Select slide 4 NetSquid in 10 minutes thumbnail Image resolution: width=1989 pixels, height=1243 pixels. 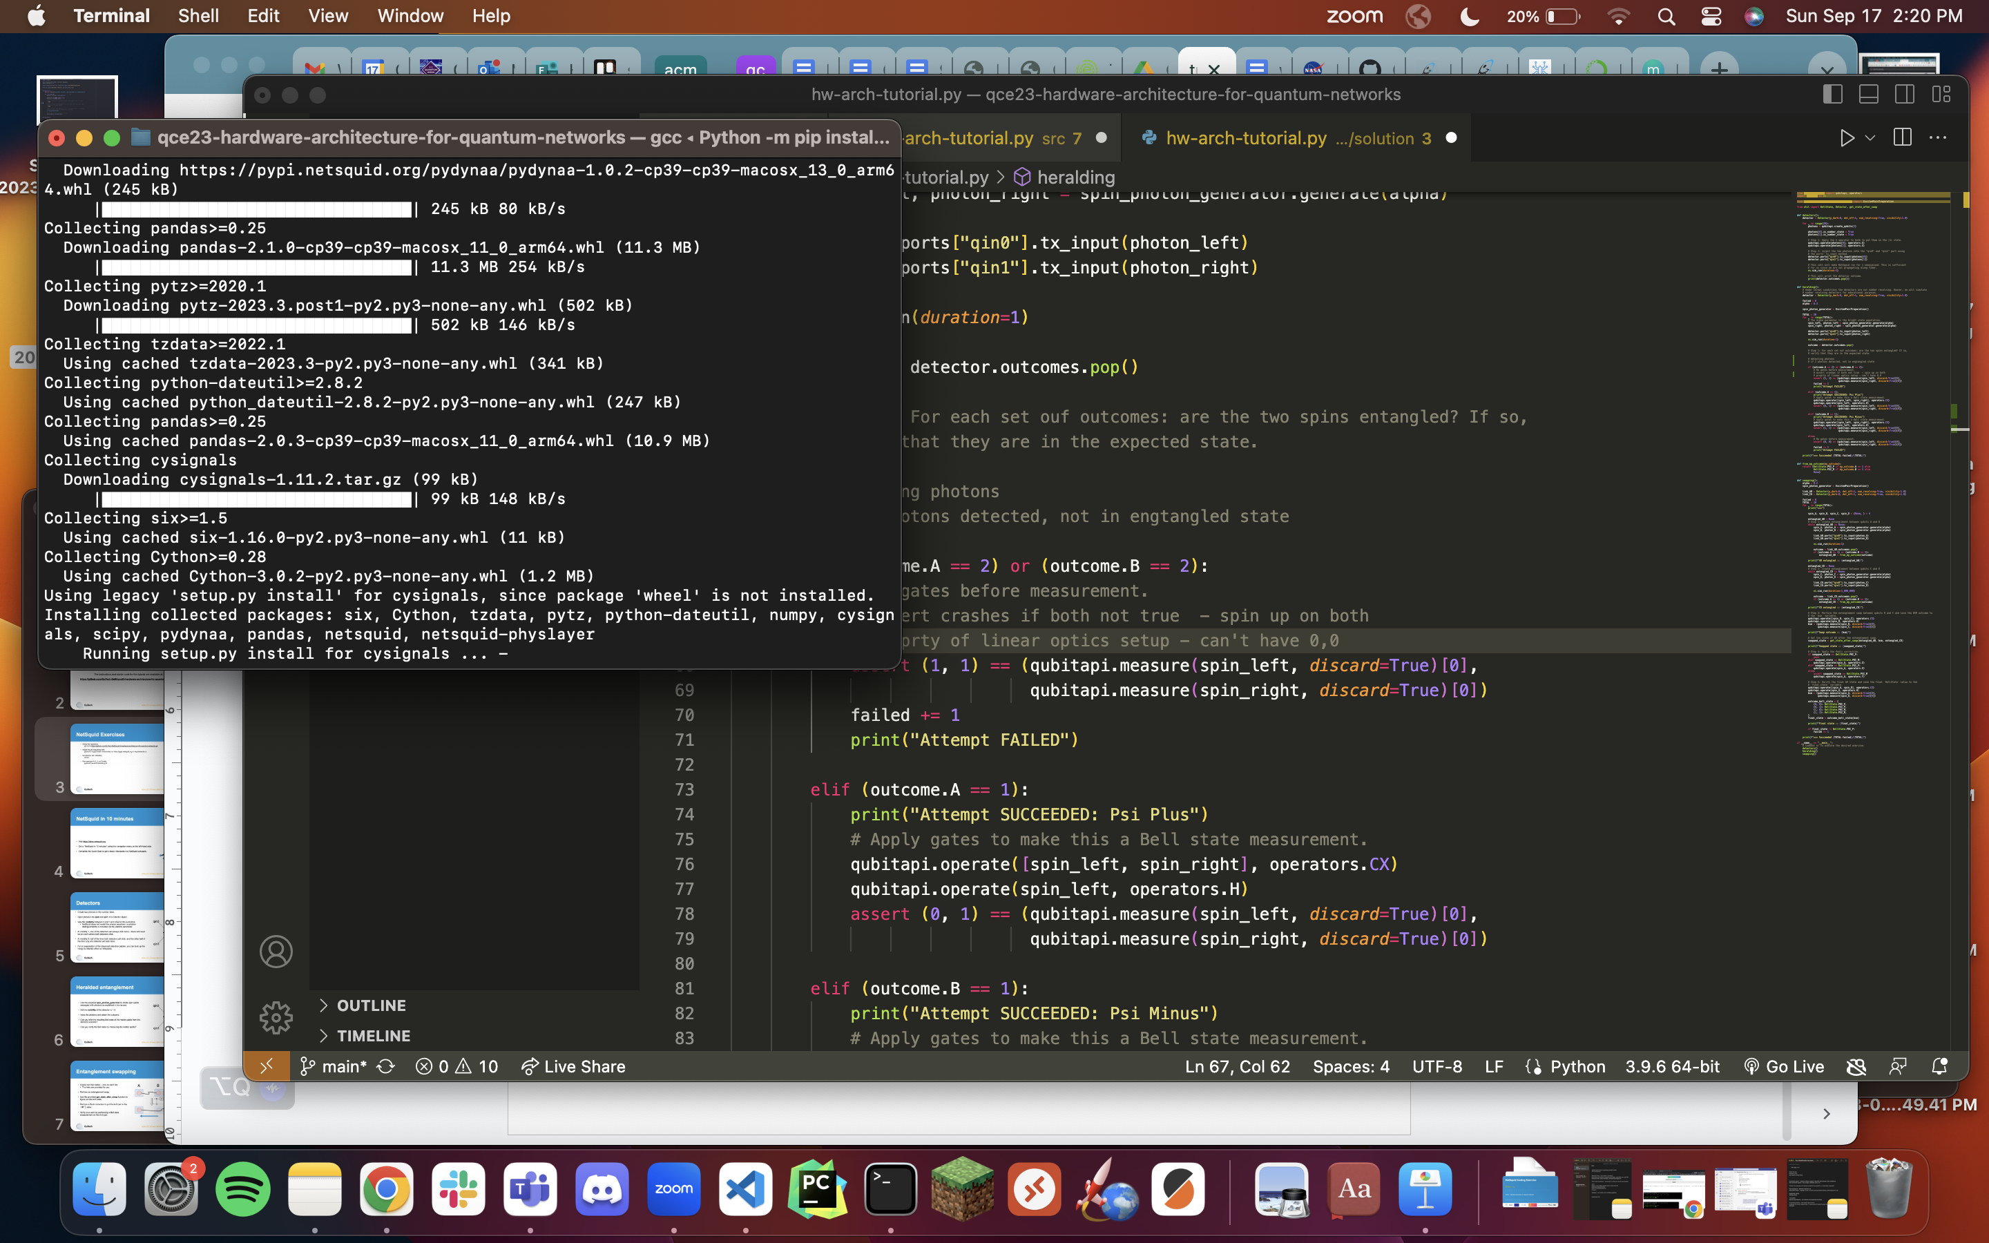(116, 842)
